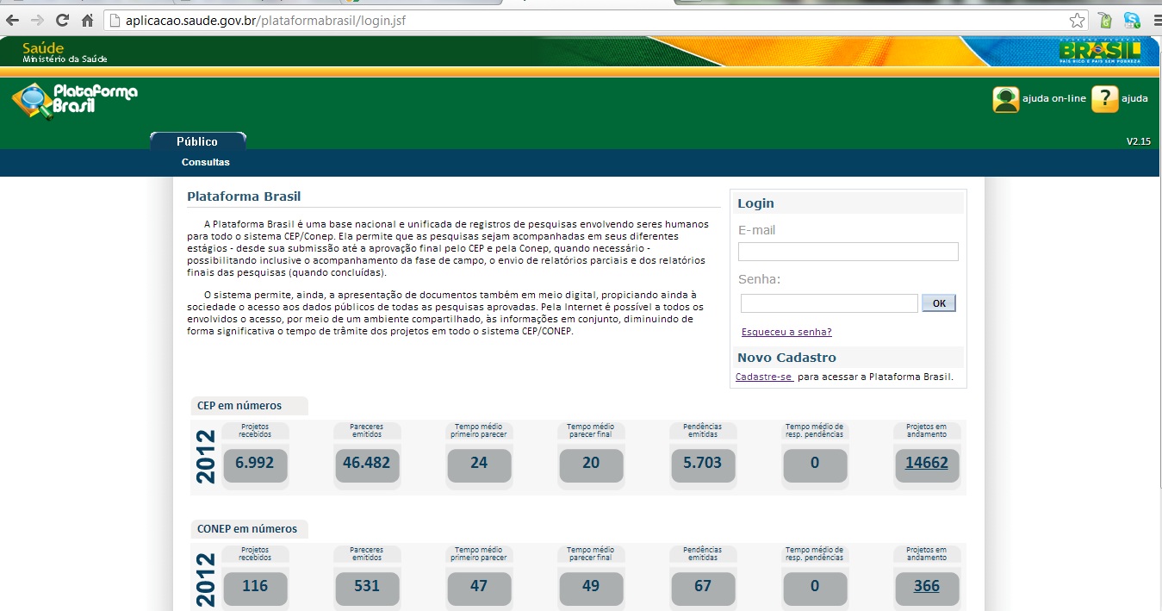Open the green tag extension icon
Viewport: 1162px width, 611px height.
click(x=1105, y=20)
